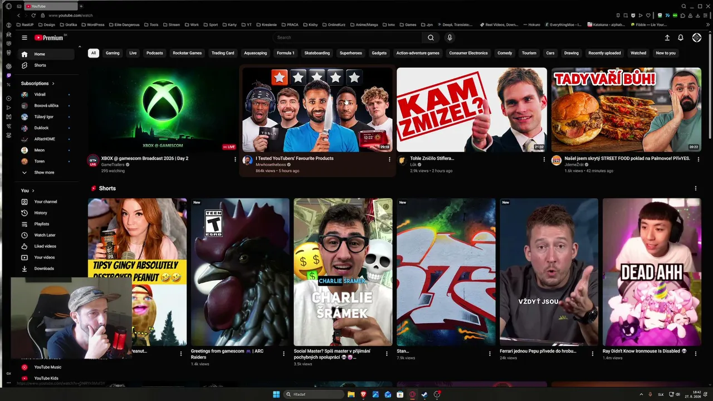The width and height of the screenshot is (713, 401).
Task: Click the browser heart bookmark icon
Action: pyautogui.click(x=647, y=15)
